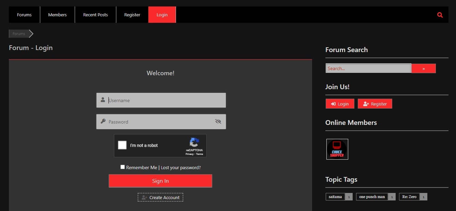Enable the Remember Me checkbox
The image size is (456, 211).
122,167
